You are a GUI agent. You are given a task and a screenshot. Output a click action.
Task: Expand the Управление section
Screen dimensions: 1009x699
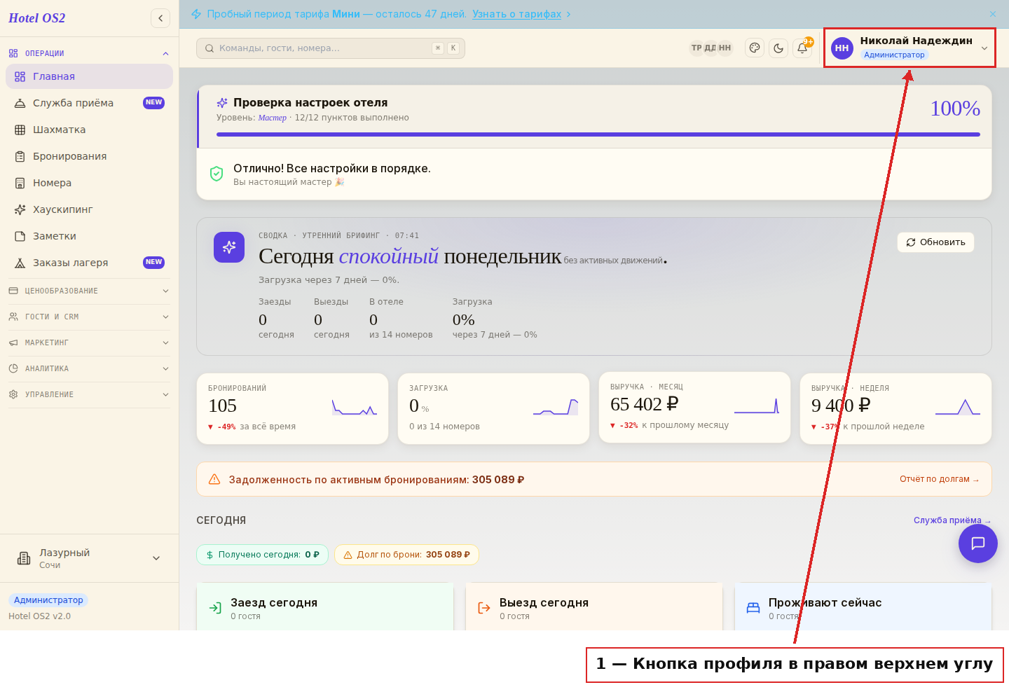point(89,394)
